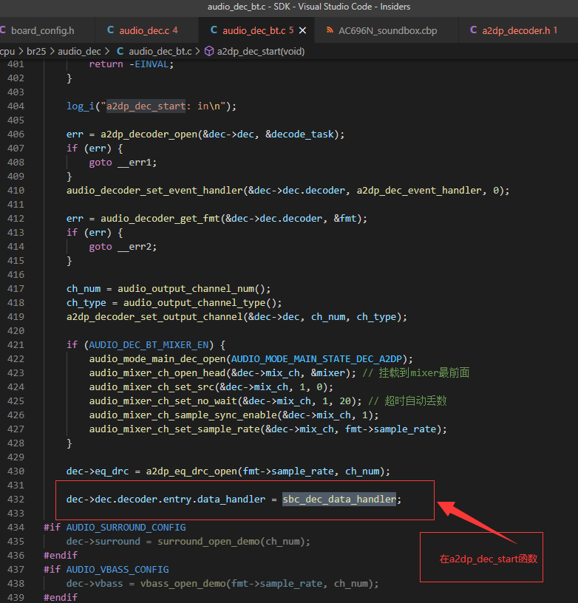Click the AUDIO_DEC_BT_MIXER_EN macro
Viewport: 578px width, 603px height.
click(149, 345)
